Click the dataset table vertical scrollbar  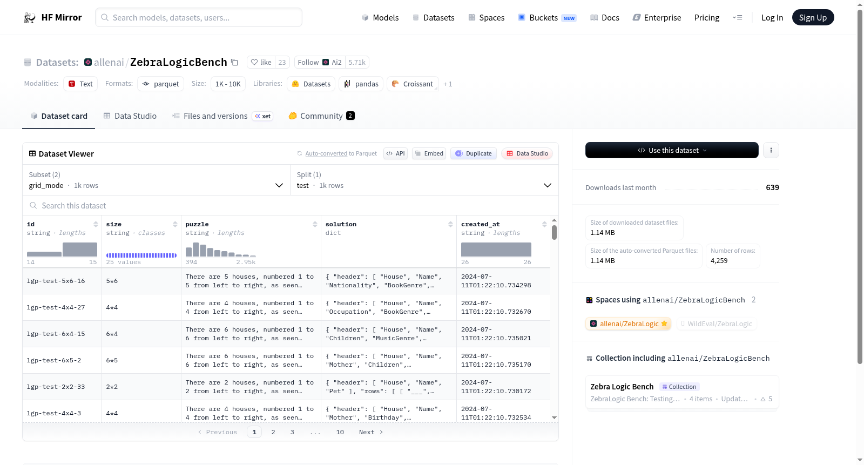click(x=554, y=233)
